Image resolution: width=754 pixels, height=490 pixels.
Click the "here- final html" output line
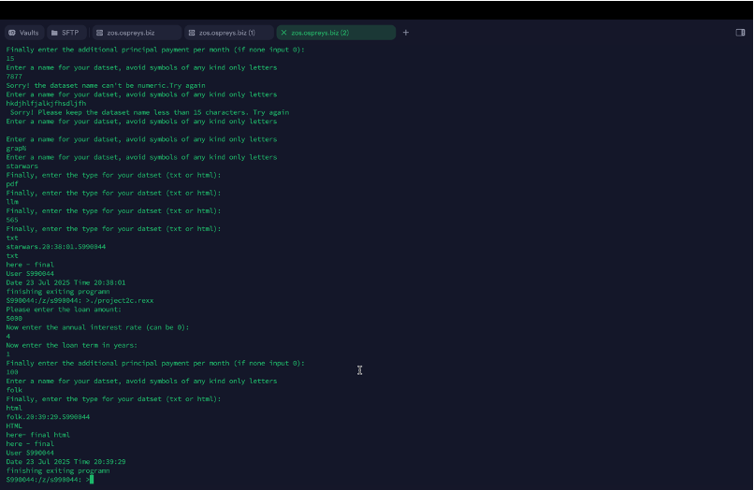click(x=37, y=435)
